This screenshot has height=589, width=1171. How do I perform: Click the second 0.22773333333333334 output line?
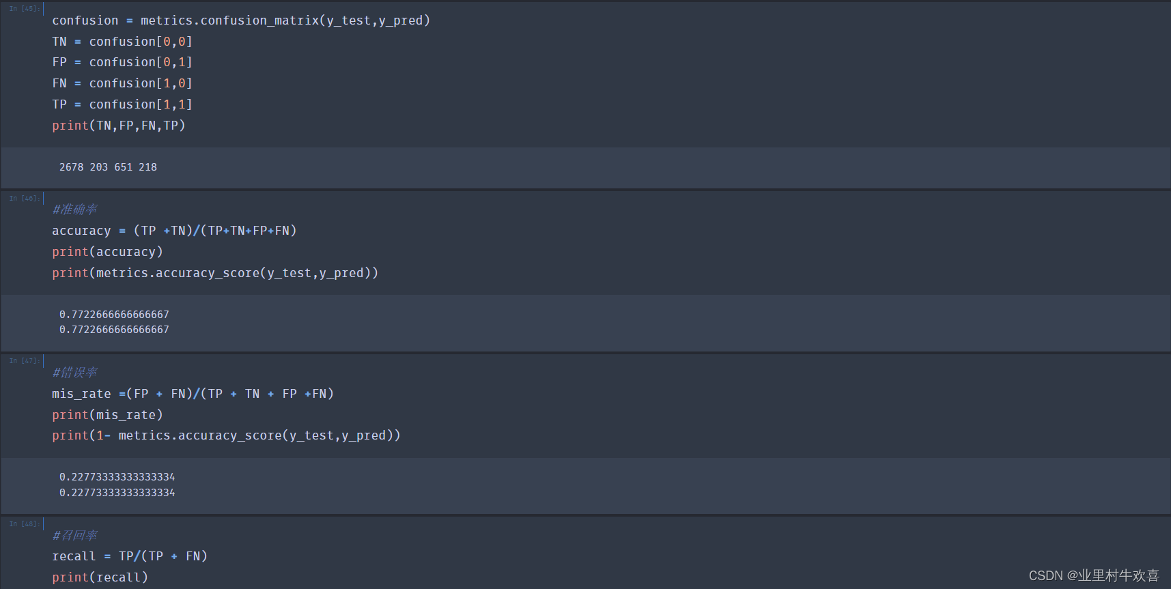[117, 493]
